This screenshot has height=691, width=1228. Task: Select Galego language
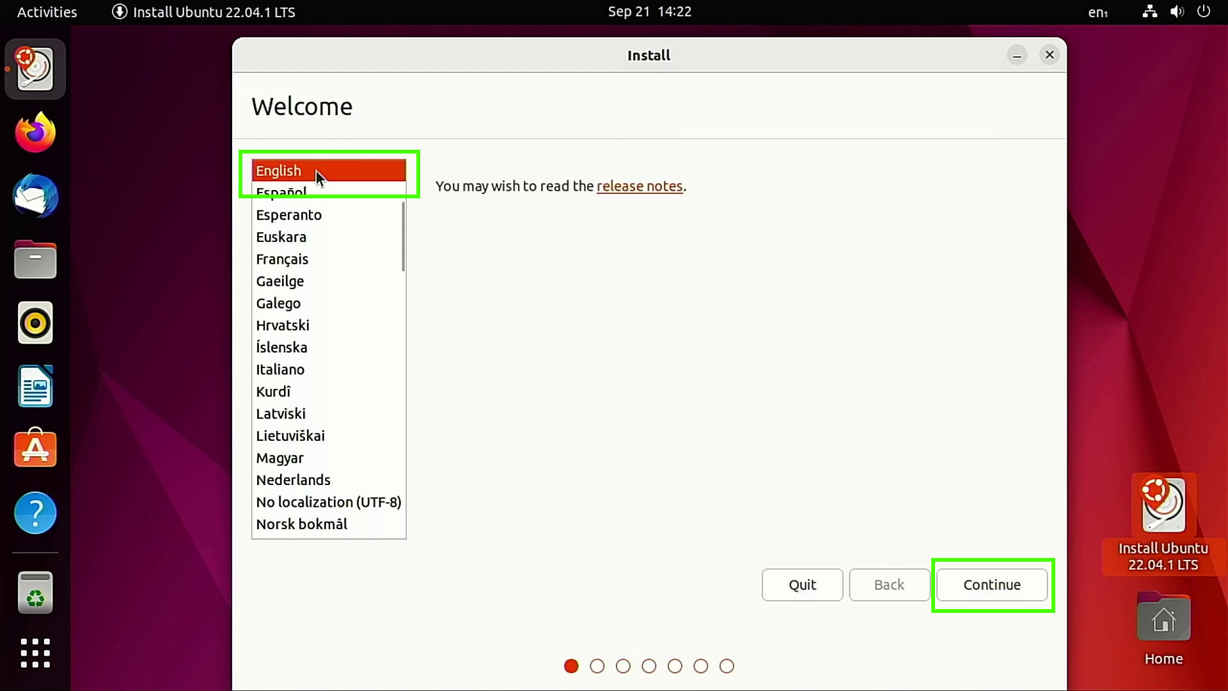click(329, 303)
